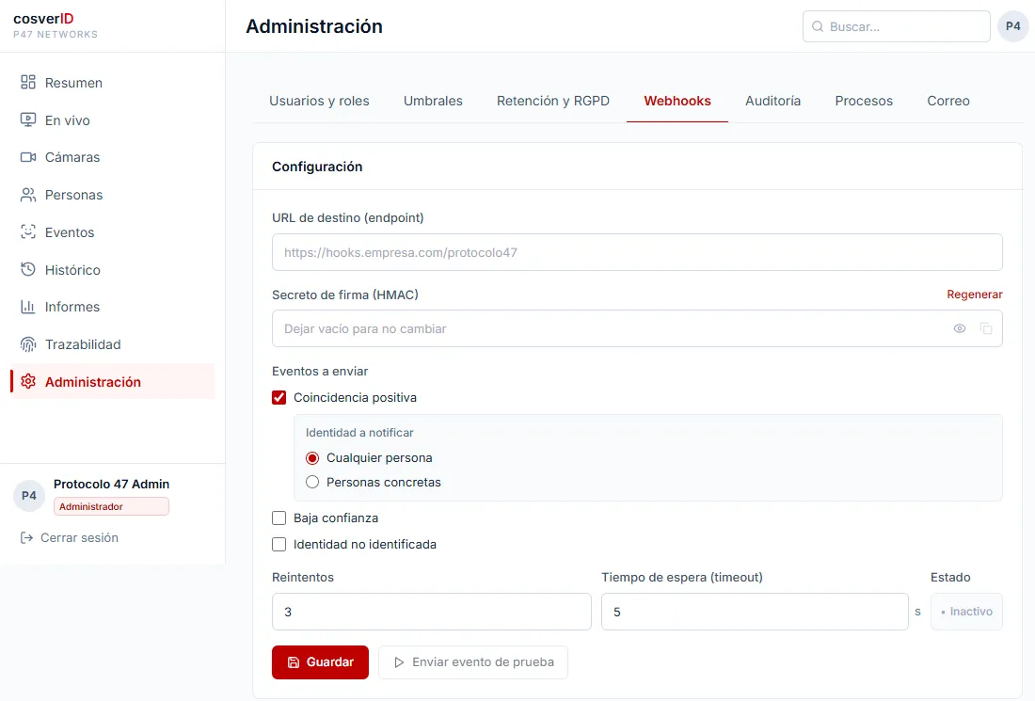
Task: Click the P4 avatar beside Protocolo 47 Admin
Action: tap(29, 496)
